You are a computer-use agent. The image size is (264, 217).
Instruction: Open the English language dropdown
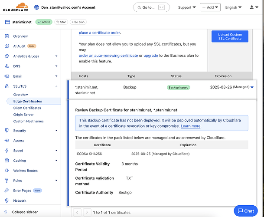pos(233,7)
